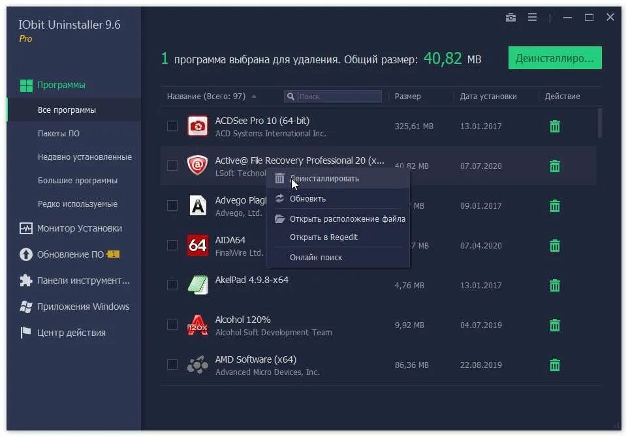Click the folder icon in context menu
Screen dimensions: 628x437
coord(279,219)
